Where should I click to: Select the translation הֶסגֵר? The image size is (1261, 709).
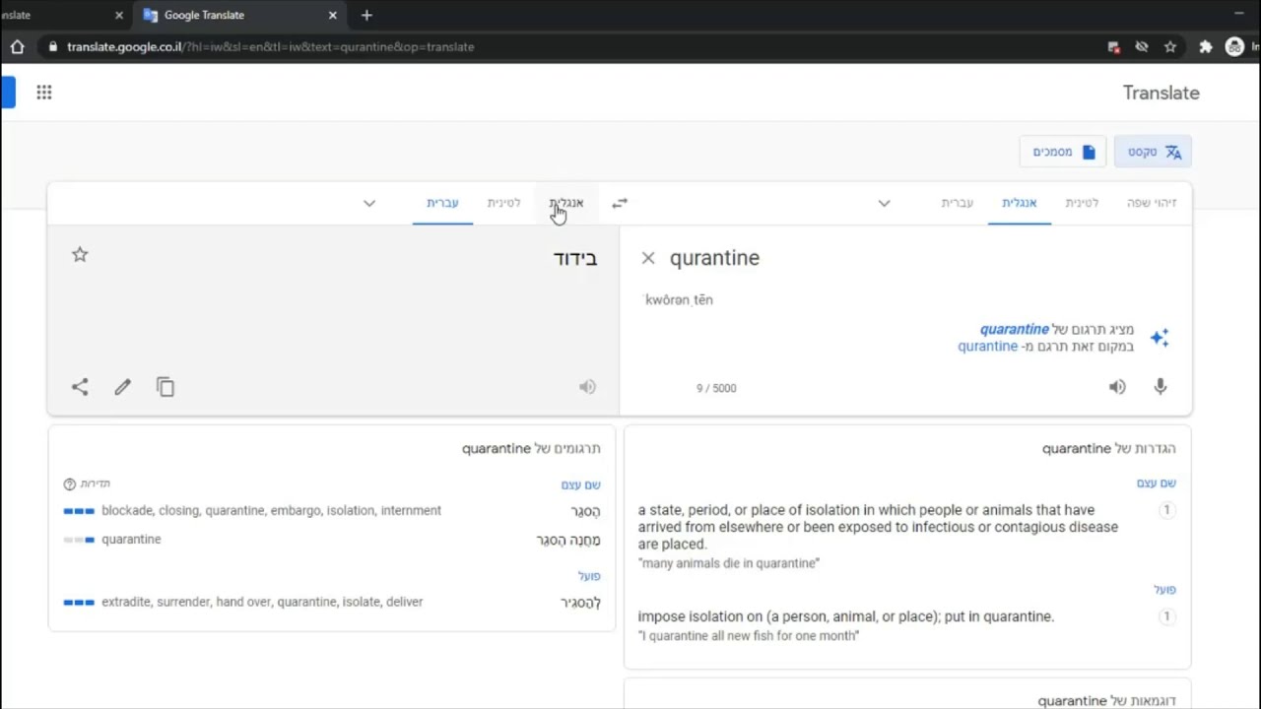[585, 511]
